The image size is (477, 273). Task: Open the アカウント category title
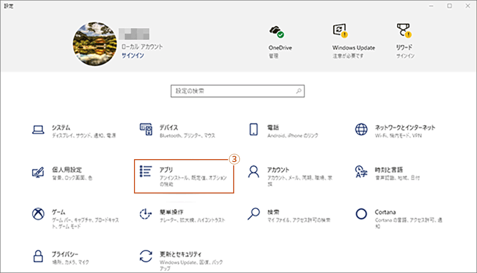coord(278,170)
